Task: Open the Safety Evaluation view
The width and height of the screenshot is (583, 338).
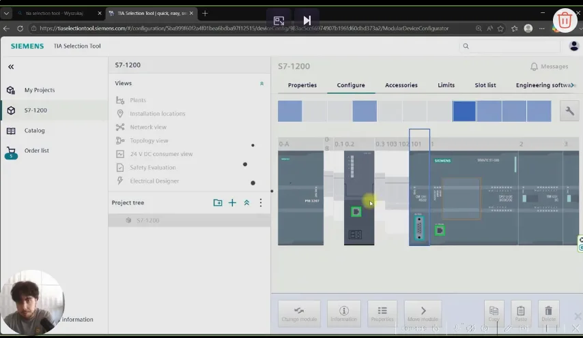Action: [x=153, y=168]
